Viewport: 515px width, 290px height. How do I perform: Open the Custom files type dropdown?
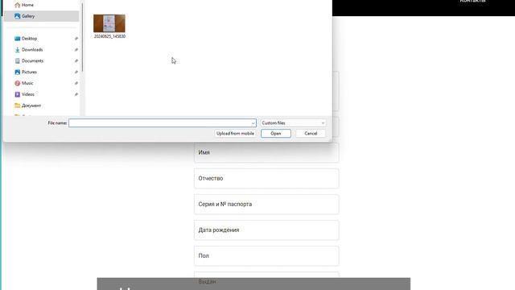[293, 123]
